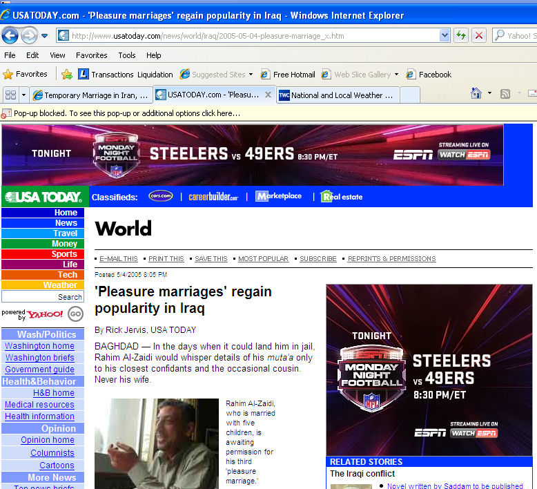
Task: Click the Add to Favorites Bar icon
Action: 67,75
